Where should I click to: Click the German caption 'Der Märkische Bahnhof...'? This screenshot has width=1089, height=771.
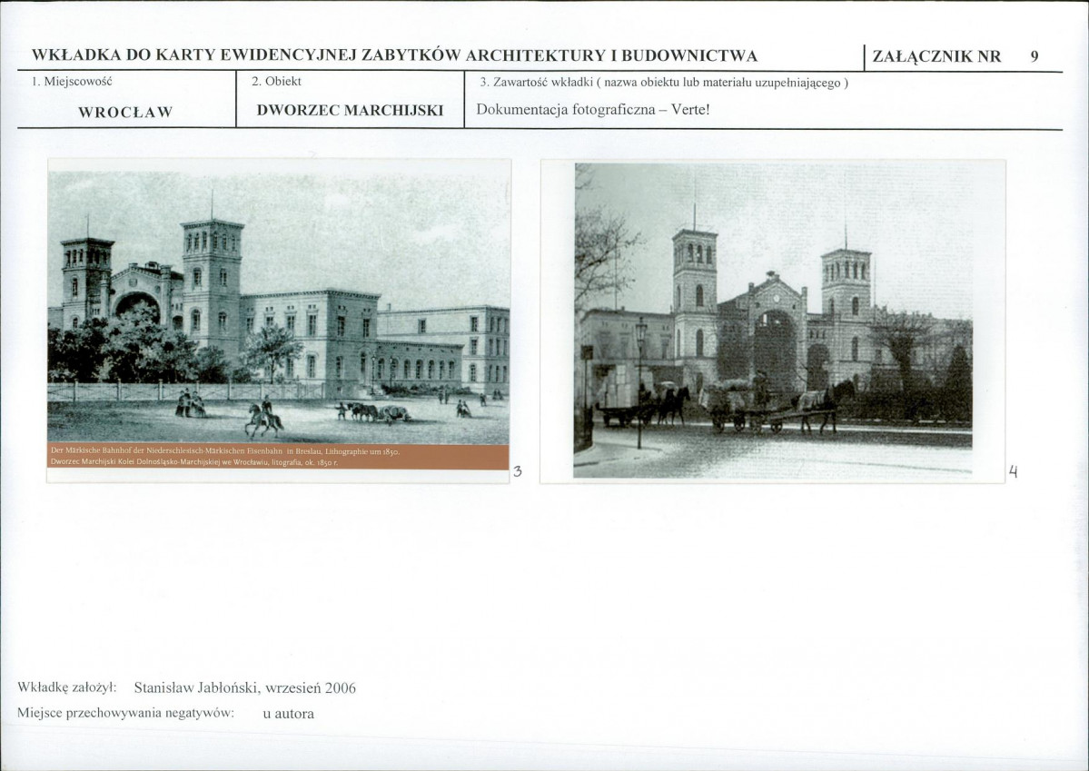(x=226, y=451)
